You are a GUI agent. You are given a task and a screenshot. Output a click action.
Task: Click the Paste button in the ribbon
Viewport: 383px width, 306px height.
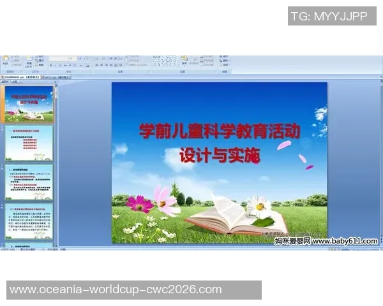point(5,61)
